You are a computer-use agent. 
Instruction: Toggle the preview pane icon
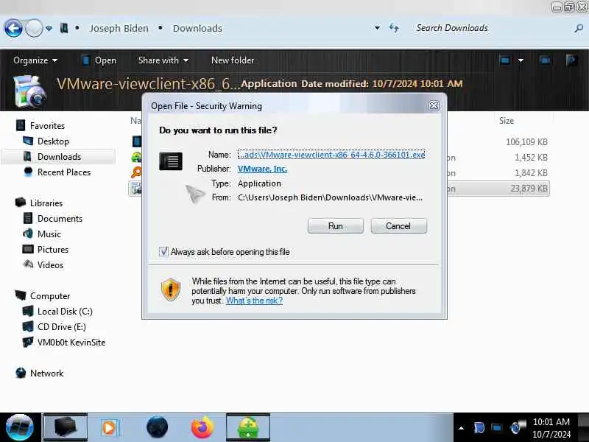click(x=545, y=60)
